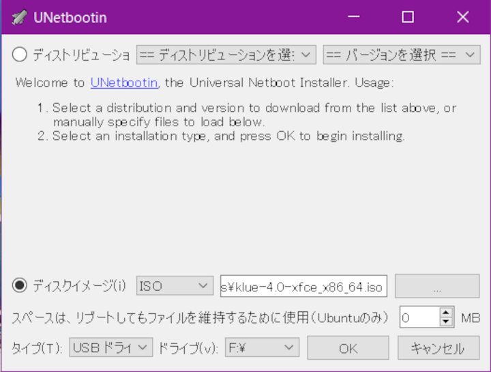Click the browse "..." button for disk image
This screenshot has height=372, width=491.
pos(437,286)
